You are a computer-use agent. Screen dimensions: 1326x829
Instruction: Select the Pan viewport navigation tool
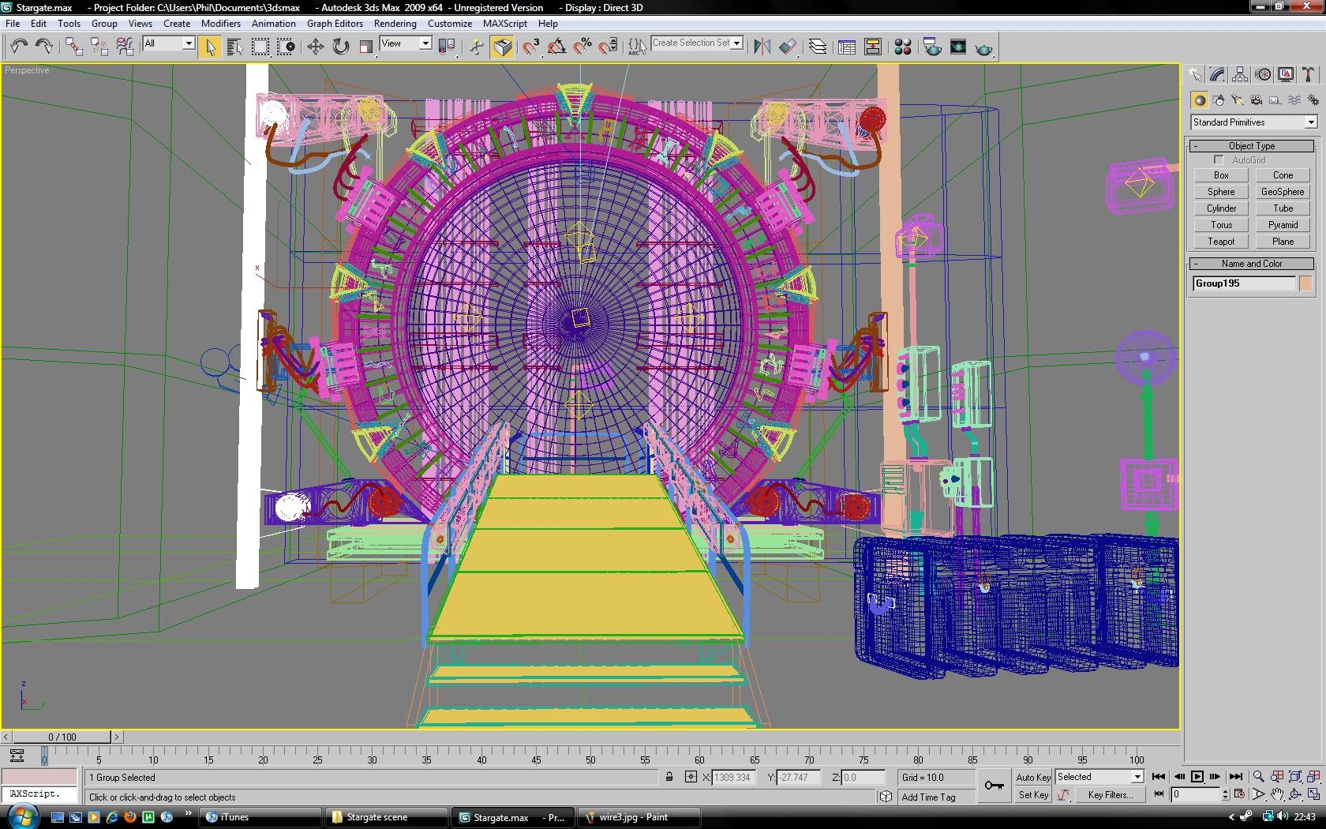1279,796
